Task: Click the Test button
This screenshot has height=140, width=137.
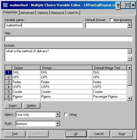Action: point(15,134)
